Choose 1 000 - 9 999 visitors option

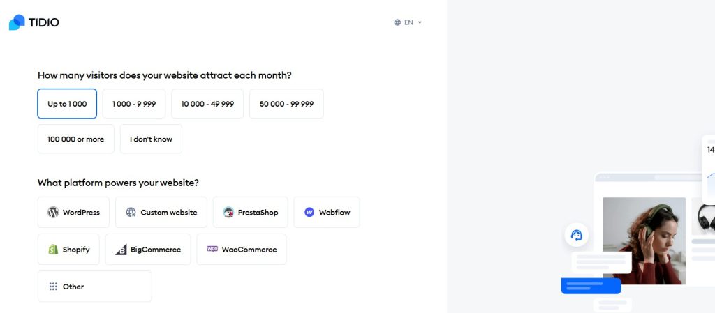tap(134, 104)
